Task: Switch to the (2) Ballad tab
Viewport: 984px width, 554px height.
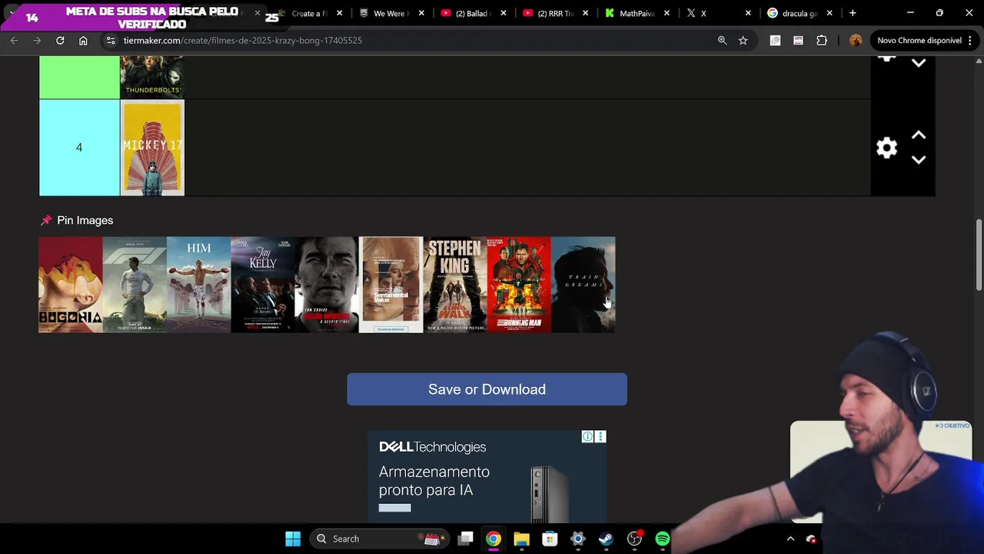Action: 473,13
